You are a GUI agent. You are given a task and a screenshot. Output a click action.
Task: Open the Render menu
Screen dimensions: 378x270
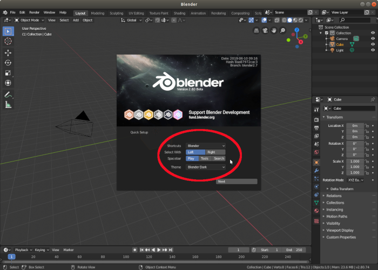tap(34, 12)
